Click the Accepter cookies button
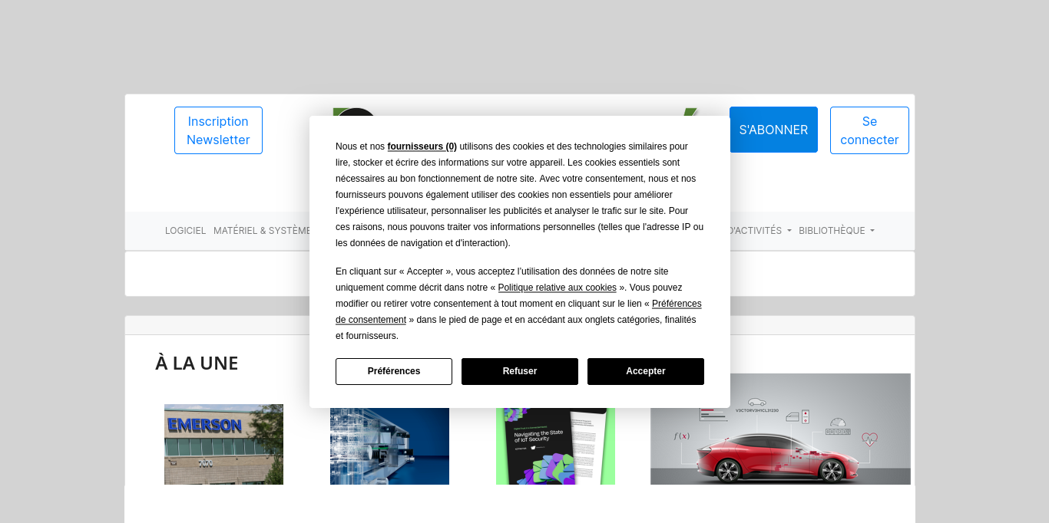 645,371
